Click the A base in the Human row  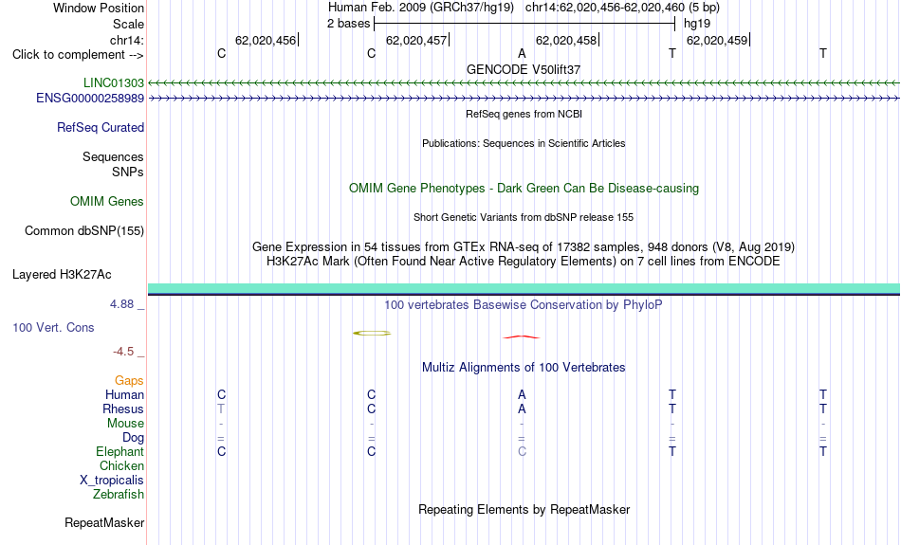tap(522, 394)
